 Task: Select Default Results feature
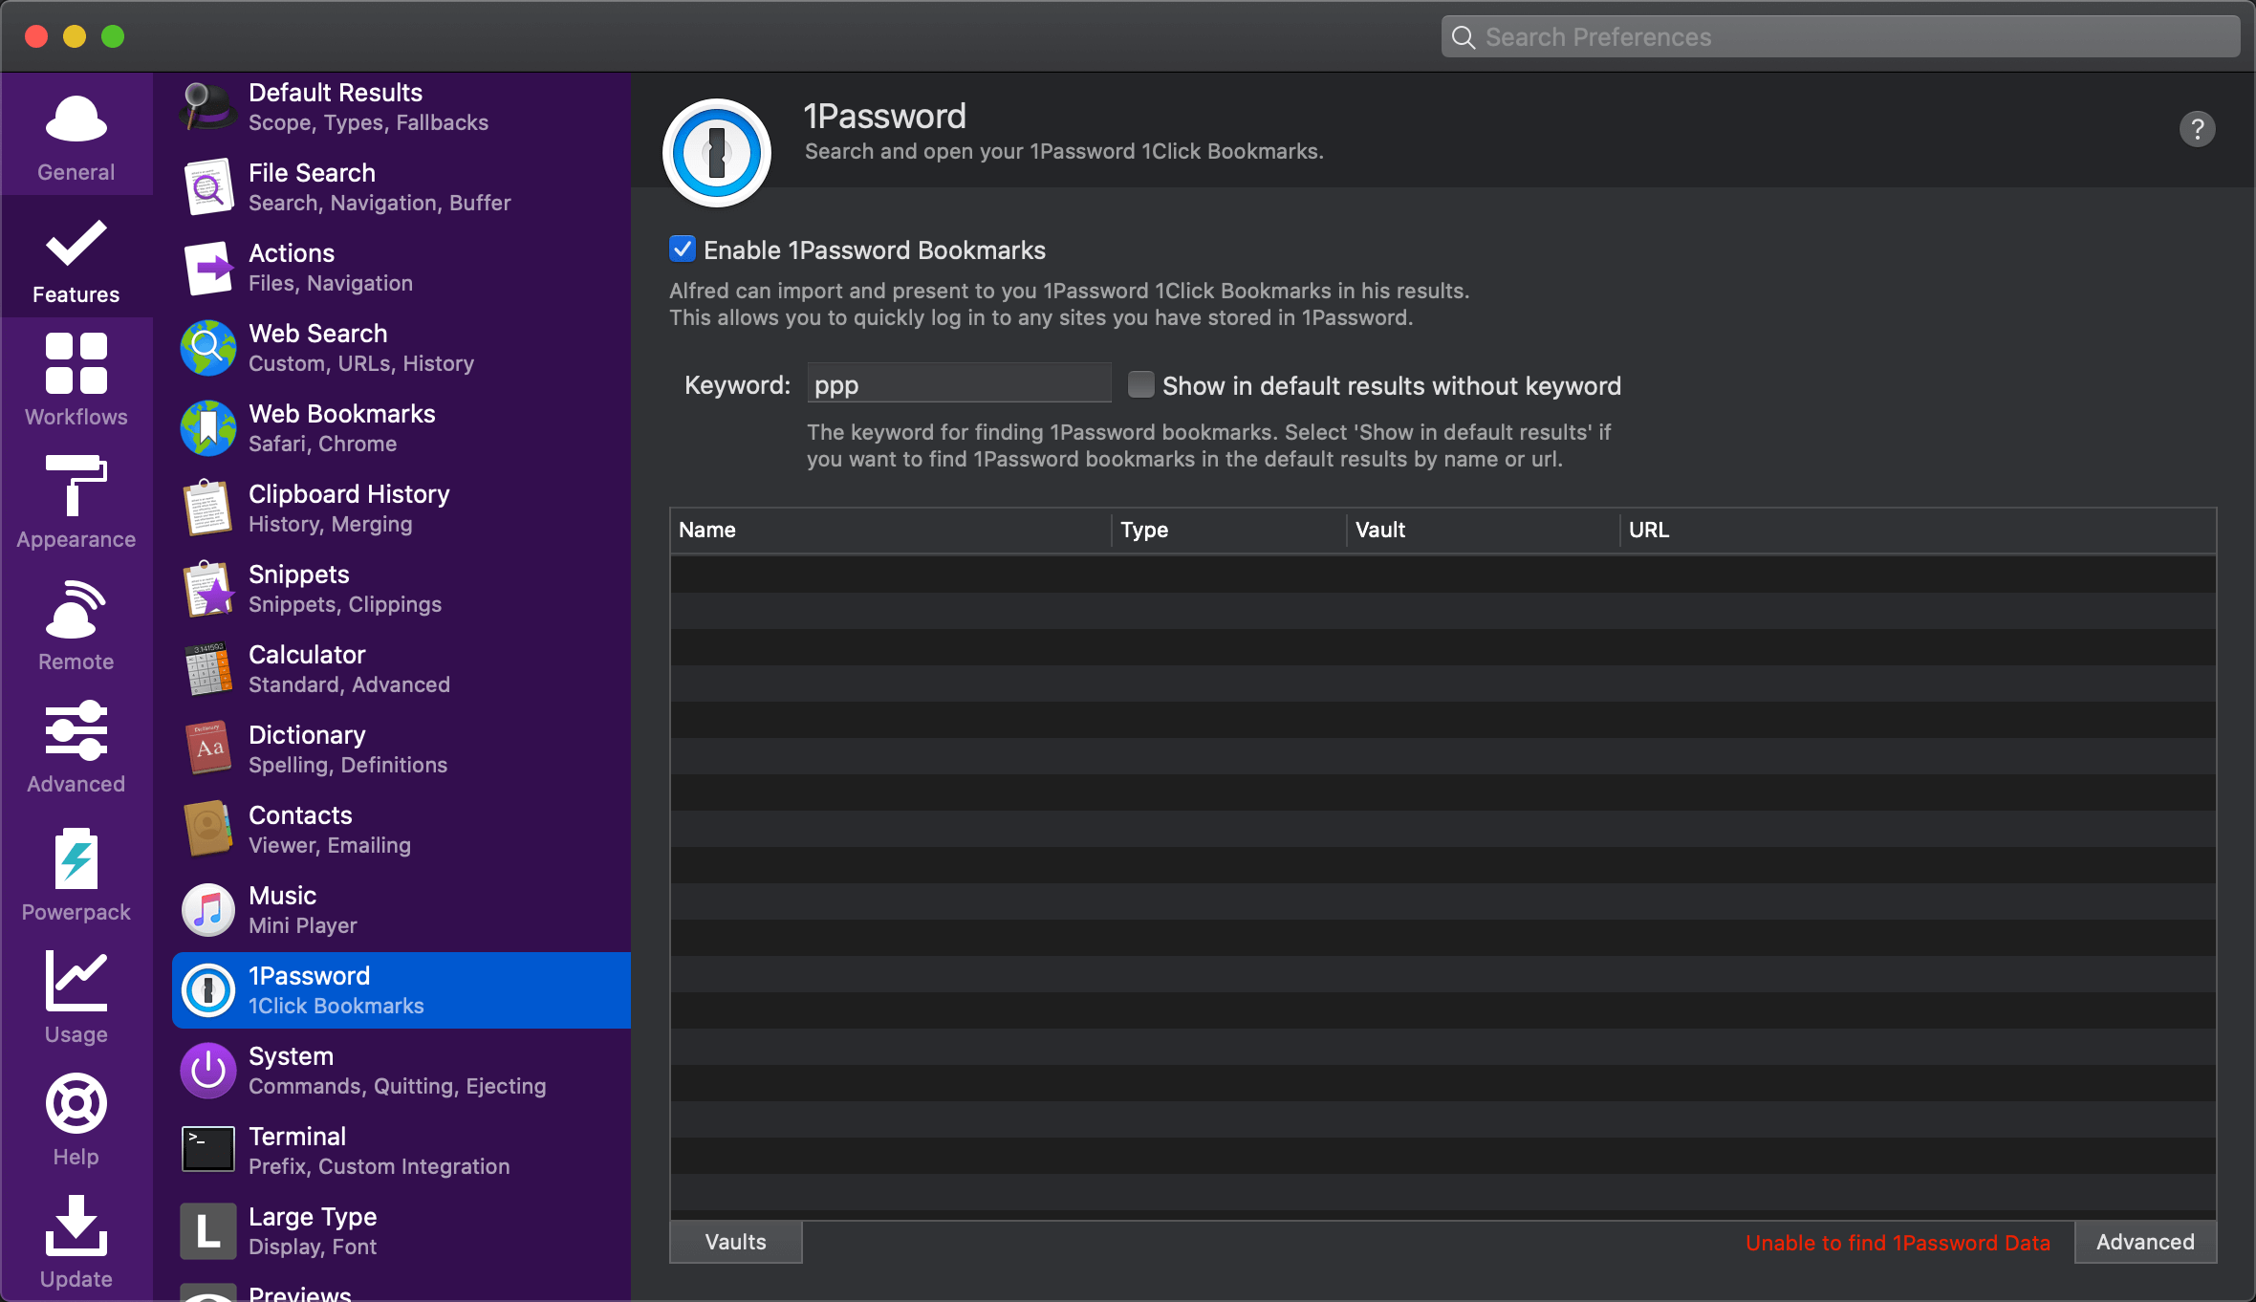401,107
